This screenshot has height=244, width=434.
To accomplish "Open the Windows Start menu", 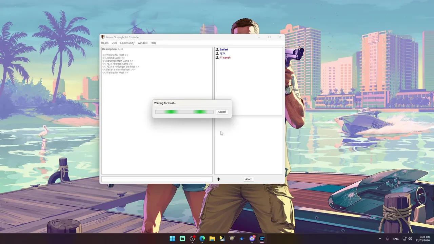I will (x=172, y=239).
